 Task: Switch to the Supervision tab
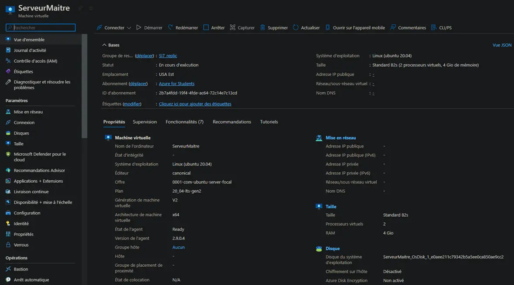[x=145, y=122]
